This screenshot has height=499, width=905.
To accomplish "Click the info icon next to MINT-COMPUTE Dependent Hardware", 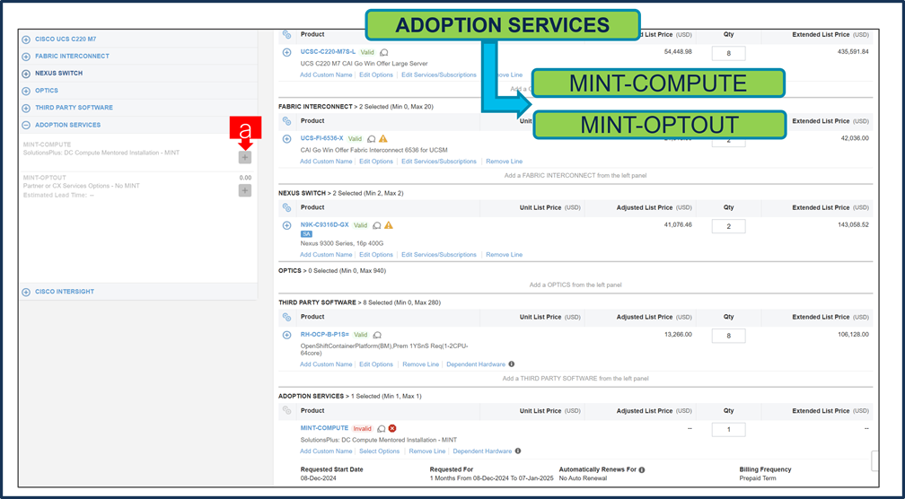I will click(x=518, y=451).
